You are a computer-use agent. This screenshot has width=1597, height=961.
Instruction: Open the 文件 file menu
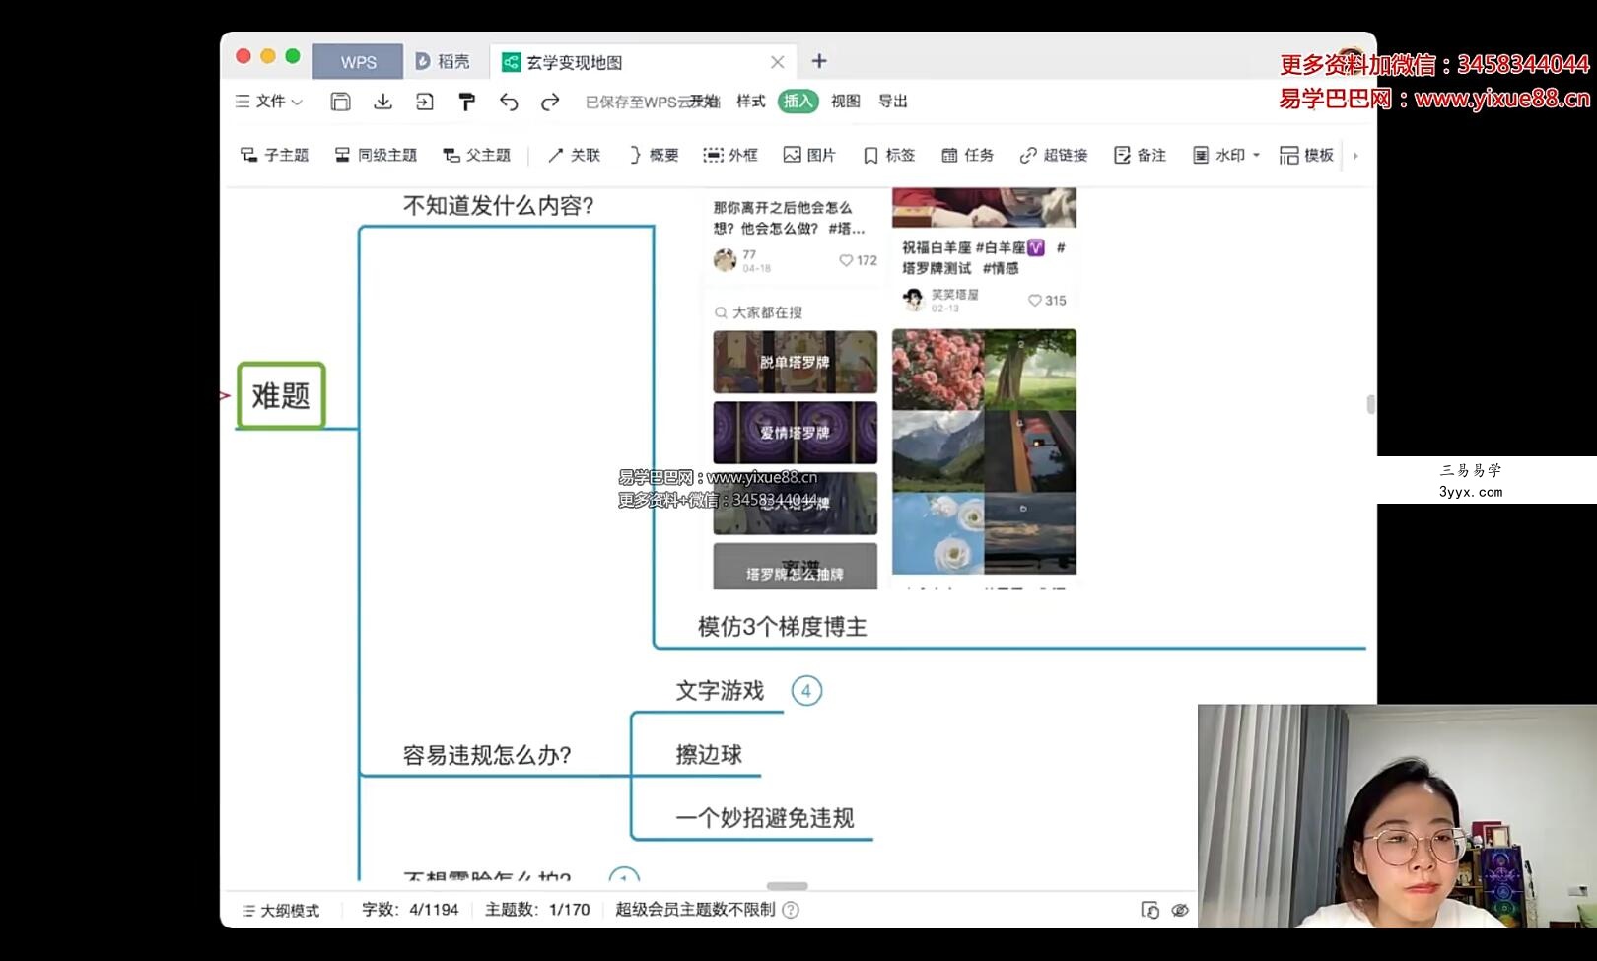pos(269,102)
